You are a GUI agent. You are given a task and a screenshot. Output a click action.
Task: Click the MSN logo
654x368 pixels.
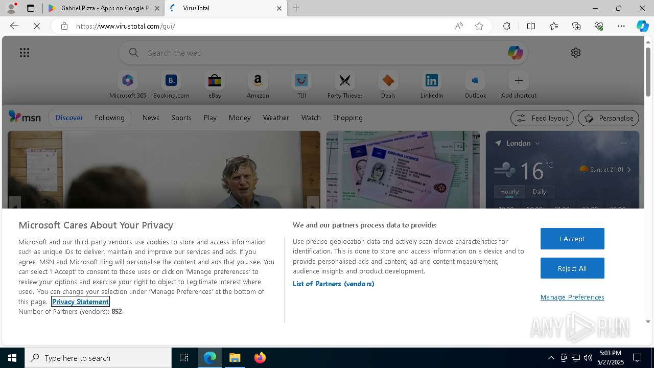[25, 117]
